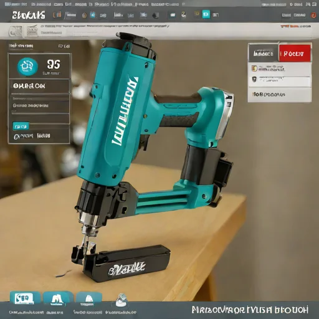Click the dark monitor-shaped toolbar icon
The image size is (319, 319).
click(173, 15)
